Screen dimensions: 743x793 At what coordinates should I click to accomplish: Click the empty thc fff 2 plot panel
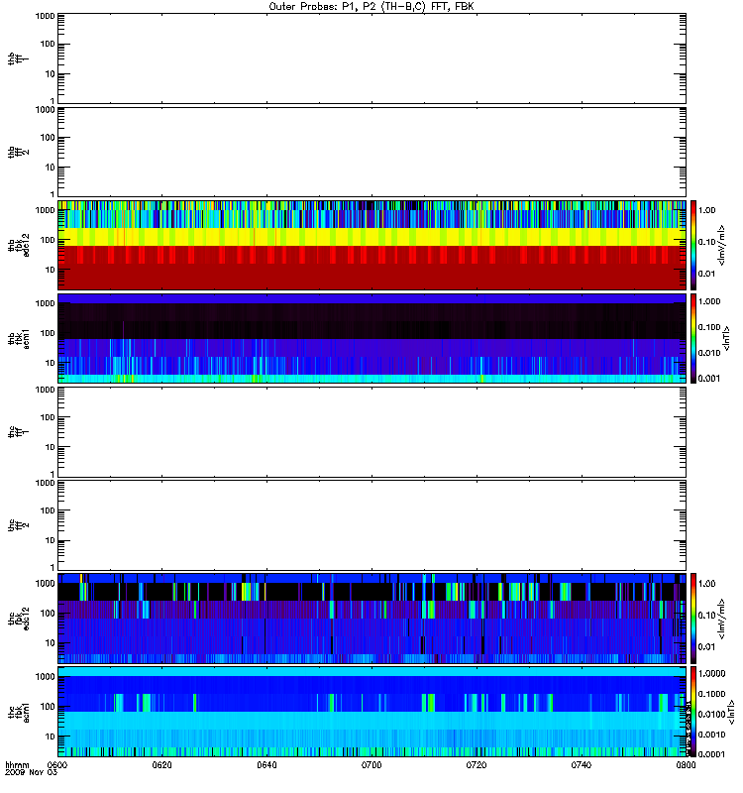pos(371,525)
